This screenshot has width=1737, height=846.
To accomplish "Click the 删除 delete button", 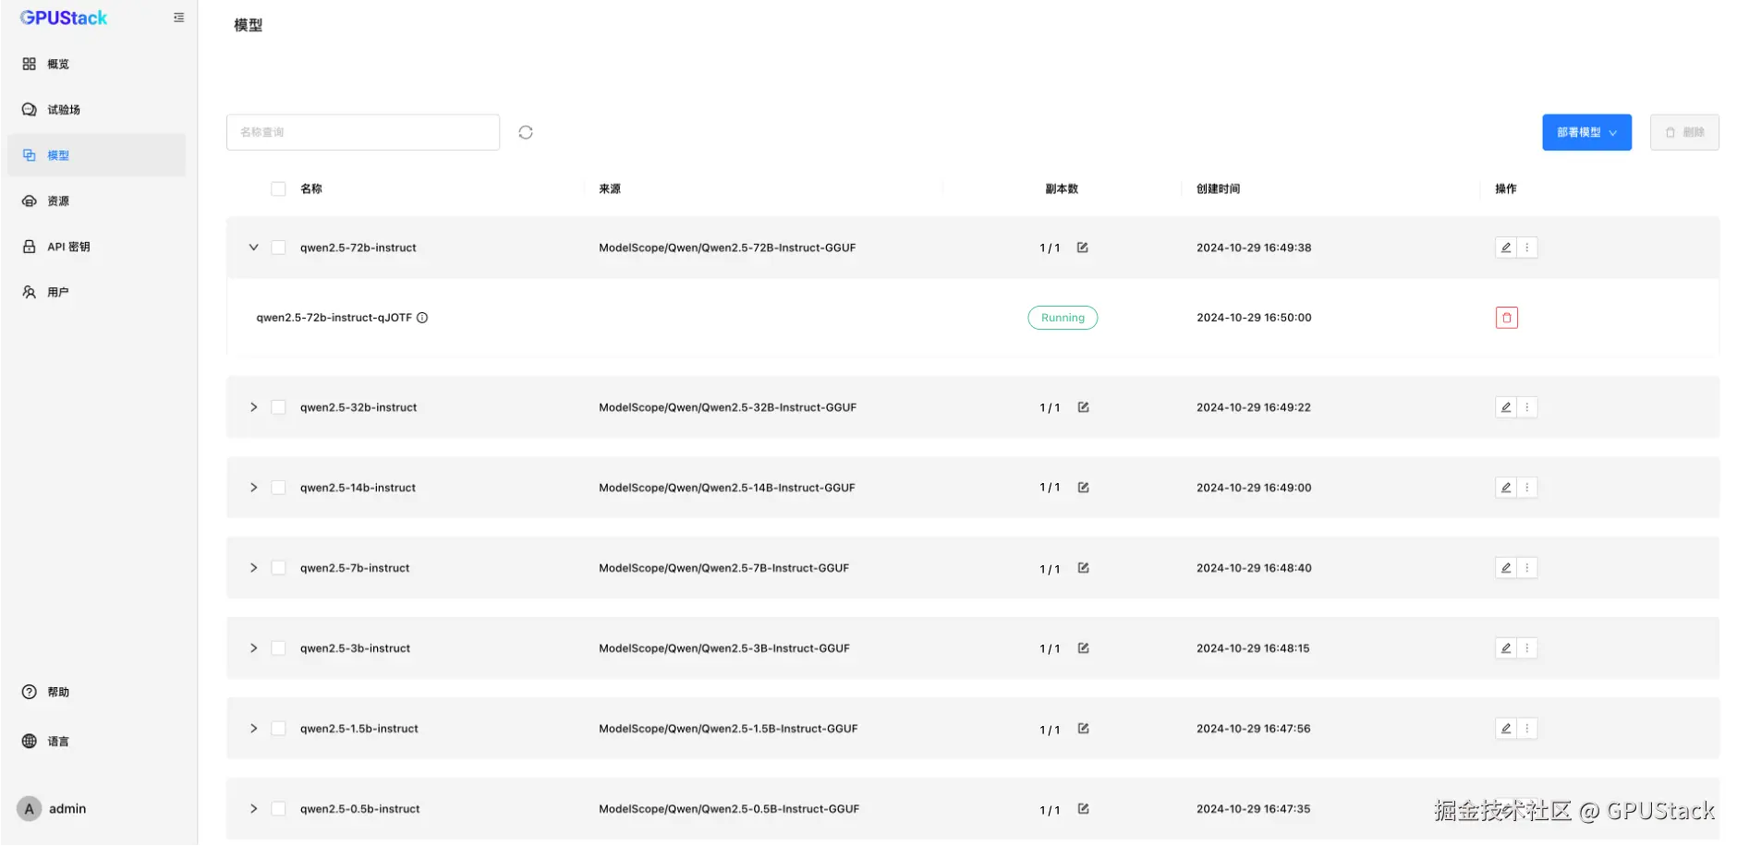I will point(1684,132).
